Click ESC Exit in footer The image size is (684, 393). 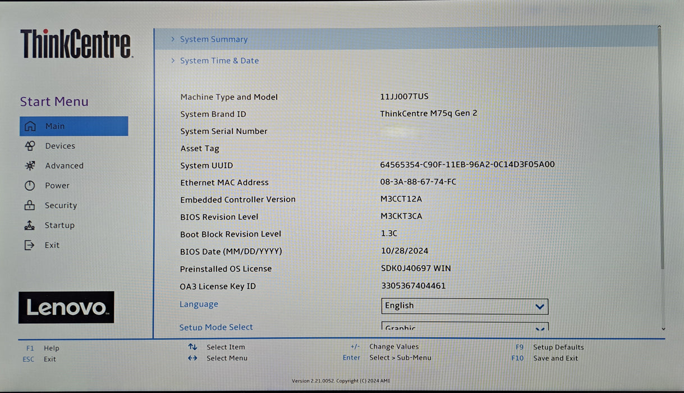point(39,359)
